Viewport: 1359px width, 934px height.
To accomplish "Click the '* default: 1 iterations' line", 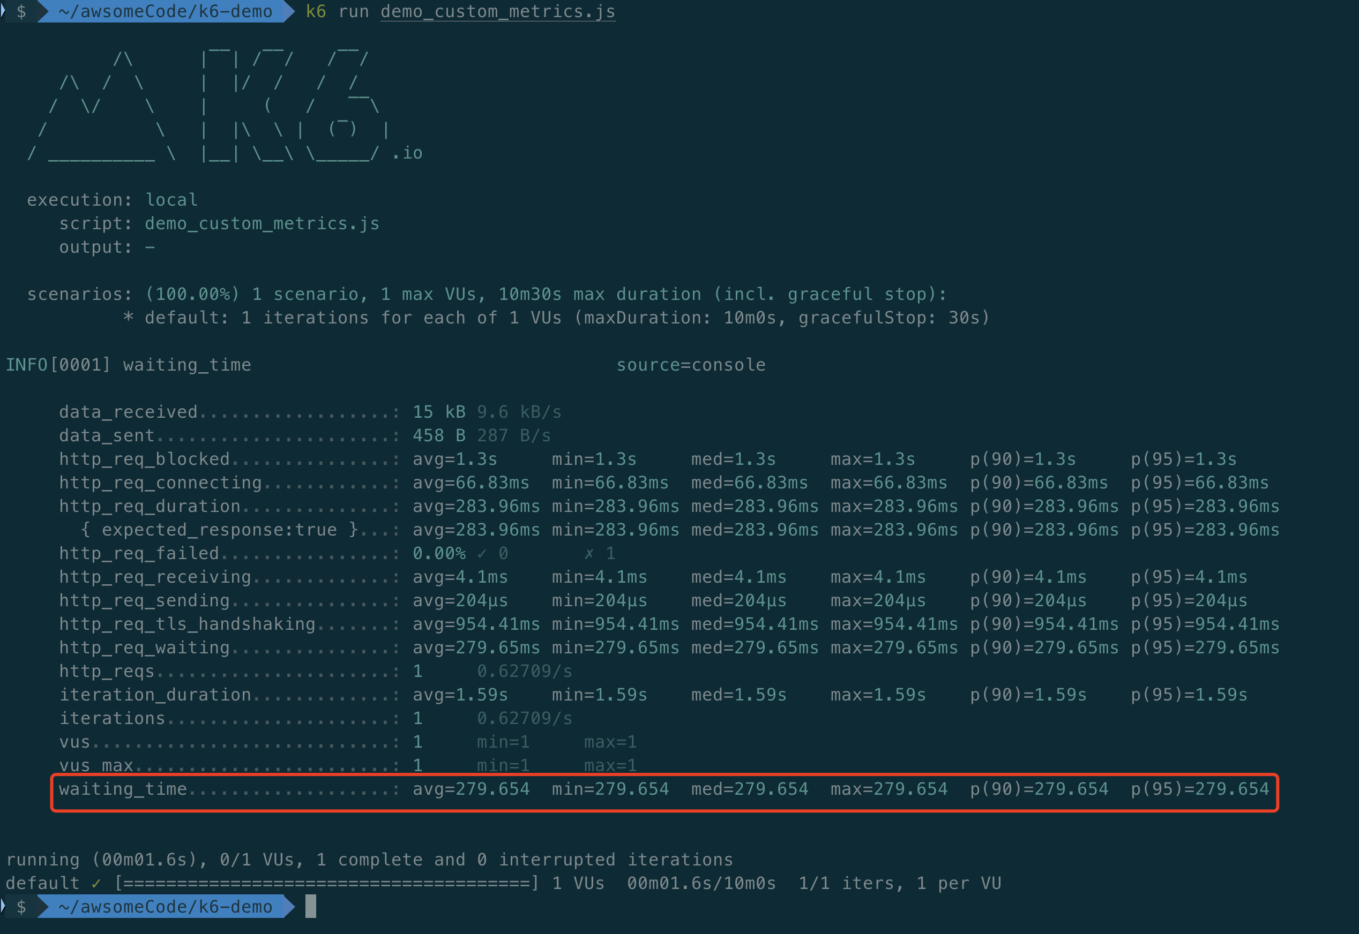I will [556, 318].
